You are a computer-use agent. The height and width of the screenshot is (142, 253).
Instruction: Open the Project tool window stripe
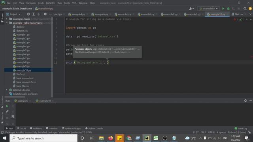pos(2,17)
